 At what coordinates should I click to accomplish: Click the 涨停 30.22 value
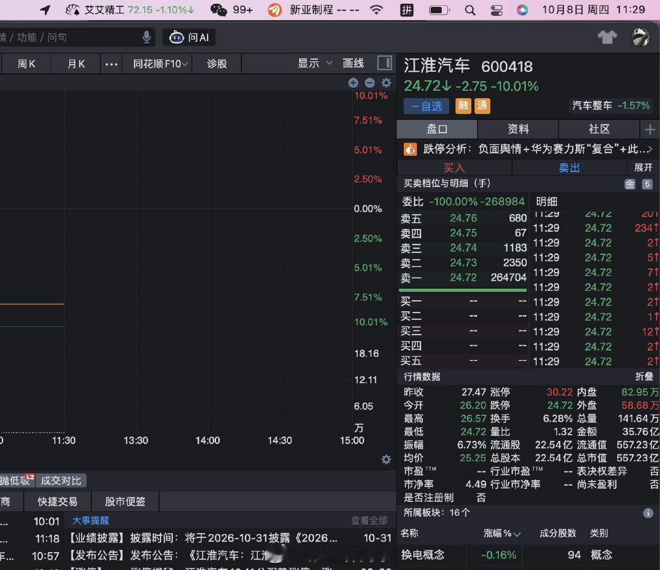pos(559,392)
